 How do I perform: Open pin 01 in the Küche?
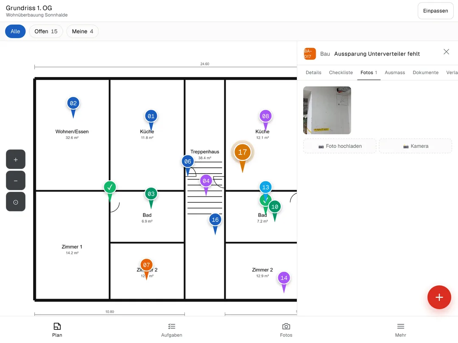[151, 116]
